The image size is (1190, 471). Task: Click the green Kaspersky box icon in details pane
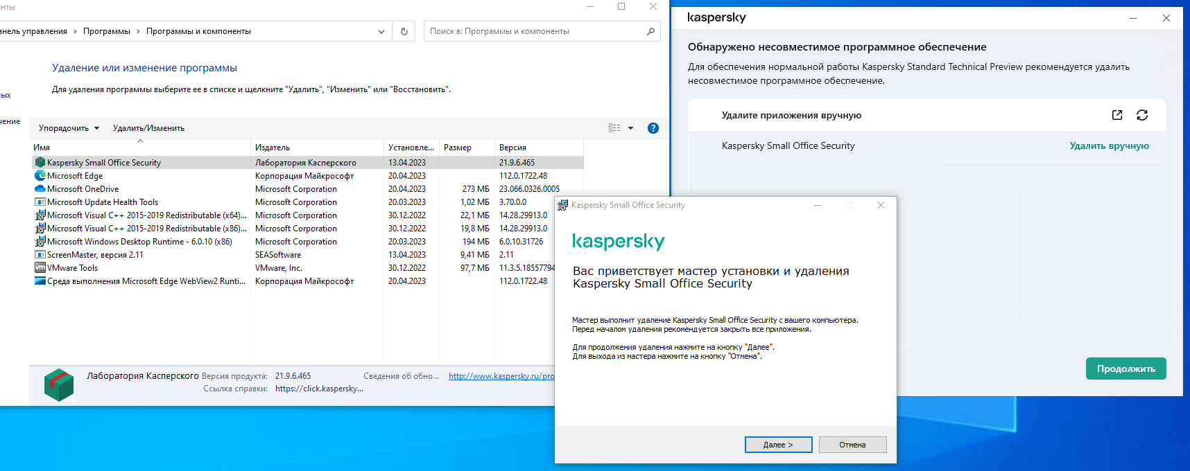[x=59, y=384]
